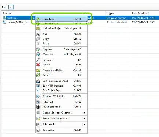Select Refresh in the context menu
This screenshot has width=159, height=137.
pyautogui.click(x=62, y=75)
